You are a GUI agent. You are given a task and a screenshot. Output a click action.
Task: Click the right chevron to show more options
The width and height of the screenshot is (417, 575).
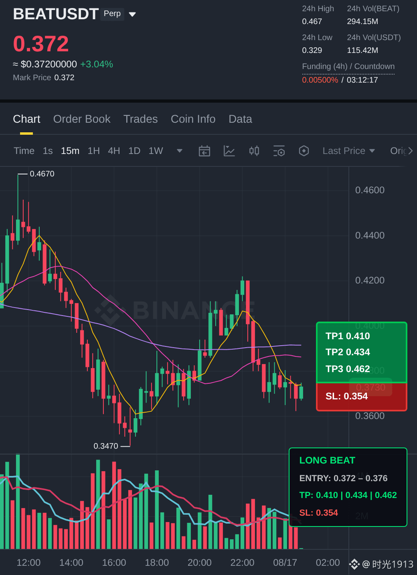411,151
